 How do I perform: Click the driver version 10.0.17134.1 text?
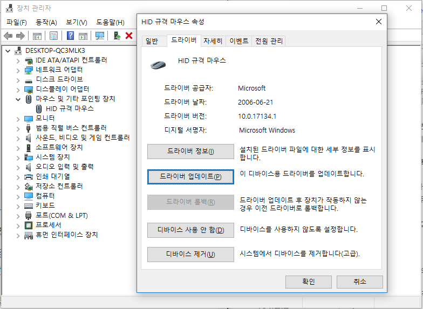point(257,116)
